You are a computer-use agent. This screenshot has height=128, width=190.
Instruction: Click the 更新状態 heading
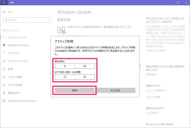(64, 20)
